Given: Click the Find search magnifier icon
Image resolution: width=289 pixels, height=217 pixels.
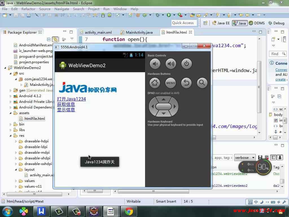Looking at the screenshot, I should (x=284, y=54).
